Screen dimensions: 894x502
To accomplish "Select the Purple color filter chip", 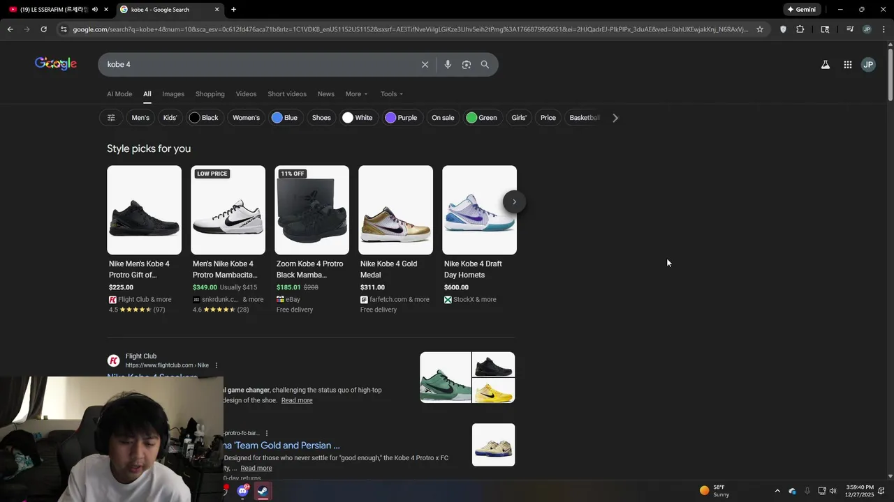I will 402,118.
